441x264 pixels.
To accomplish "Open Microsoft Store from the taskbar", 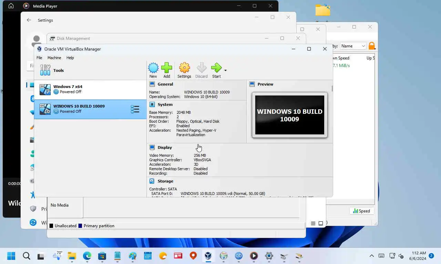I will (102, 256).
